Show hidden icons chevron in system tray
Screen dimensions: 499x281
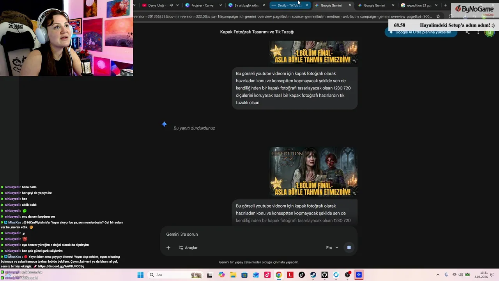point(438,275)
